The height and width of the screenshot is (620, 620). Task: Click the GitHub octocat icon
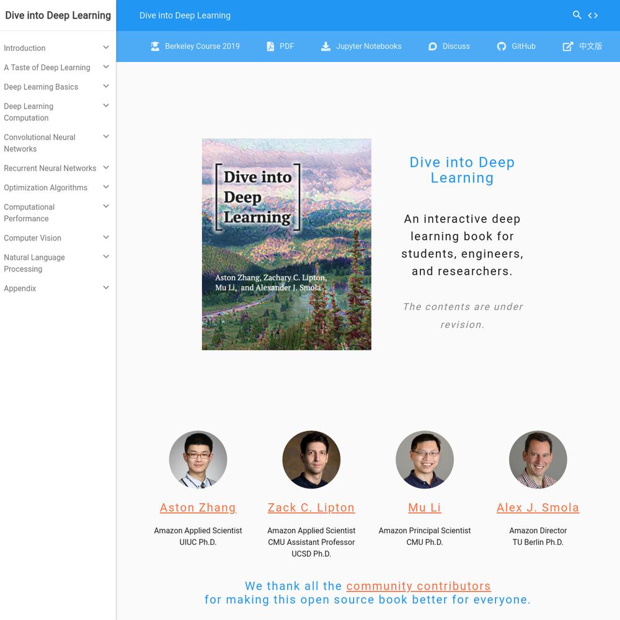tap(502, 46)
